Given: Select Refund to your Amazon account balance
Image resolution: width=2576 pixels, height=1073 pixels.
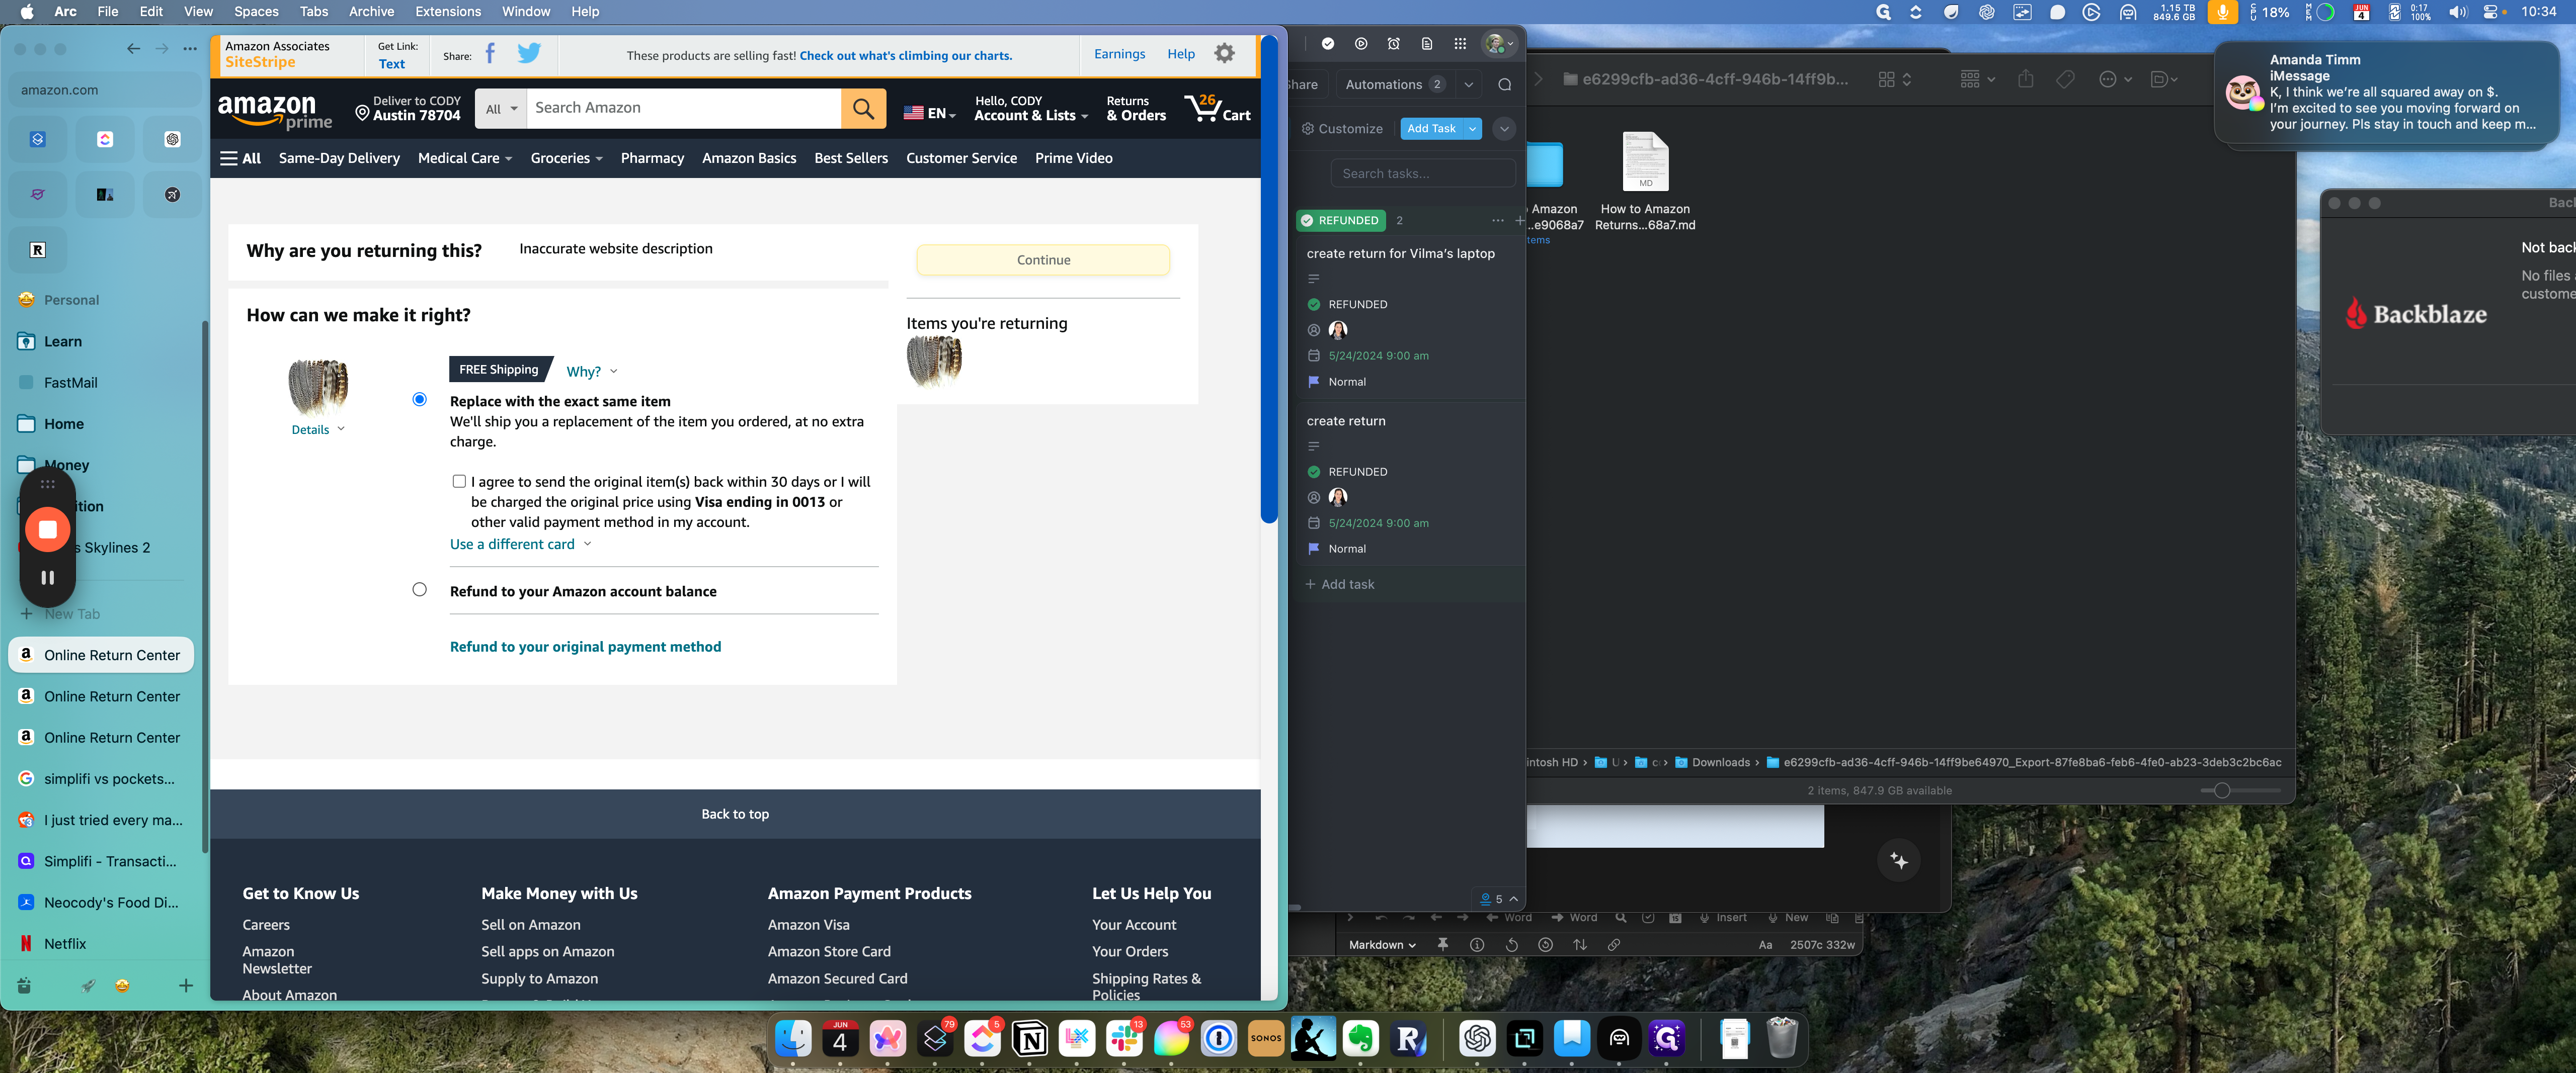Looking at the screenshot, I should click(x=419, y=589).
